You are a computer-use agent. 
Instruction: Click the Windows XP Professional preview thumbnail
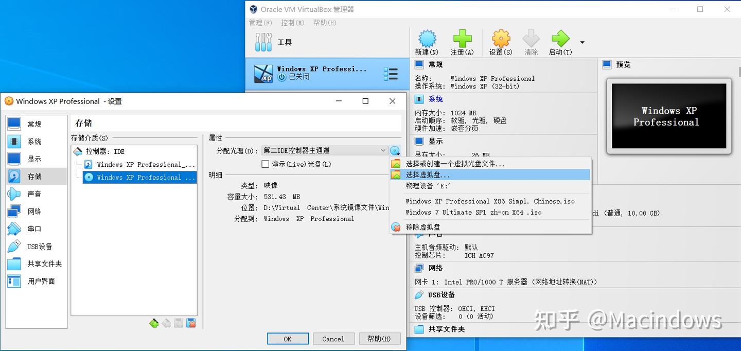tap(669, 116)
